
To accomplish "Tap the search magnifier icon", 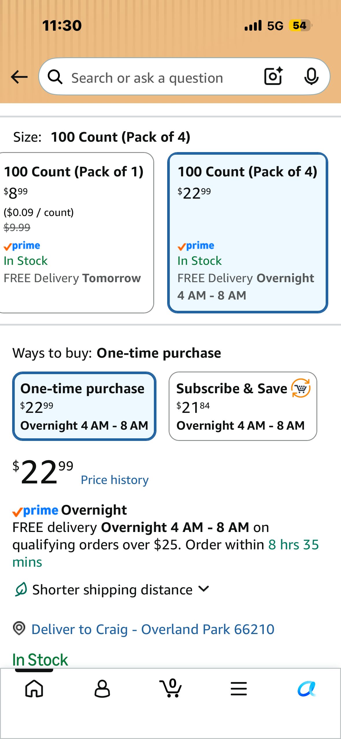I will click(x=55, y=77).
